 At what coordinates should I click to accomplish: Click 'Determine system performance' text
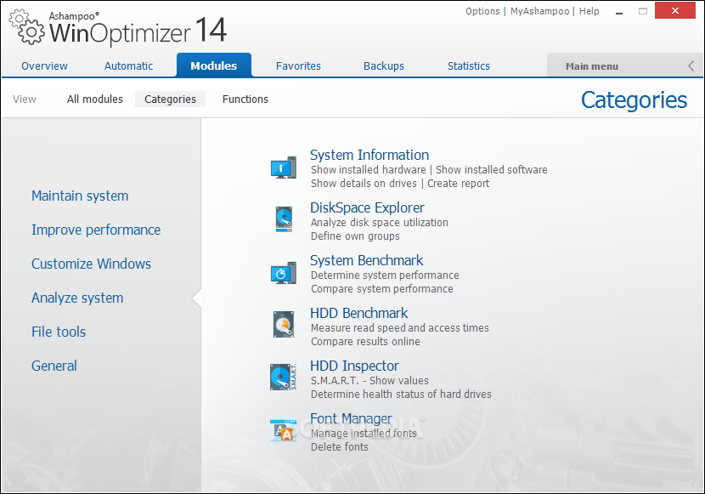click(385, 275)
